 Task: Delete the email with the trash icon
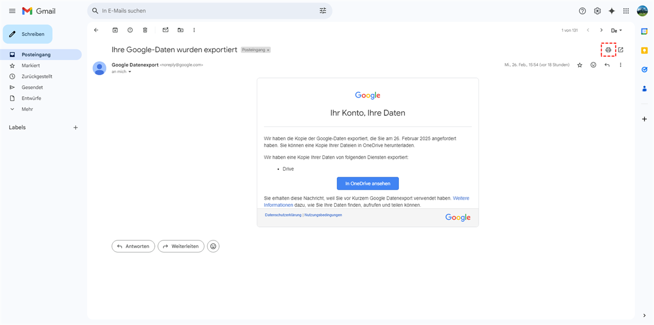coord(145,30)
